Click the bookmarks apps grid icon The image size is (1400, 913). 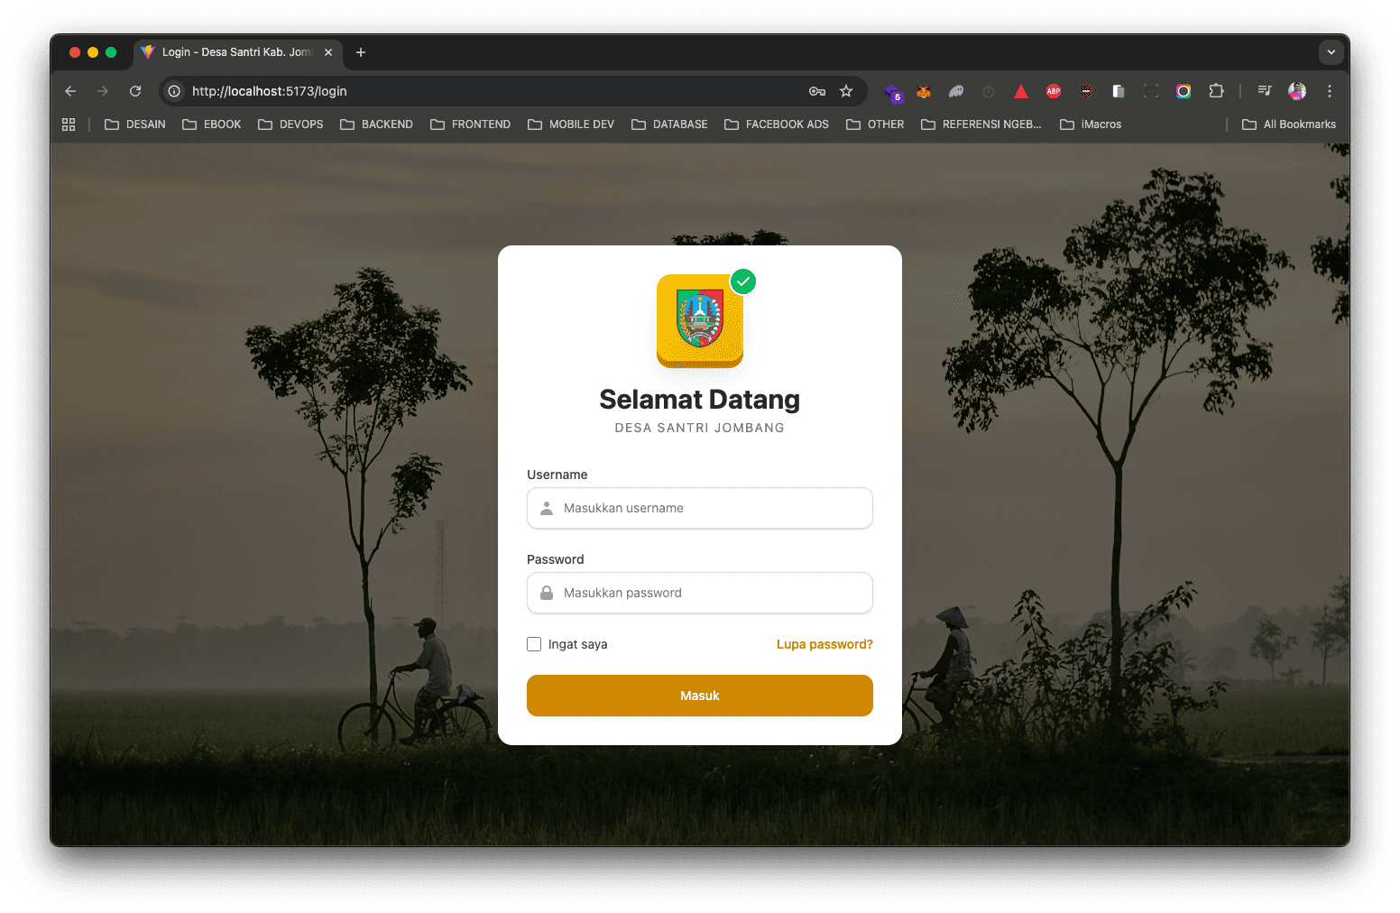pos(69,124)
